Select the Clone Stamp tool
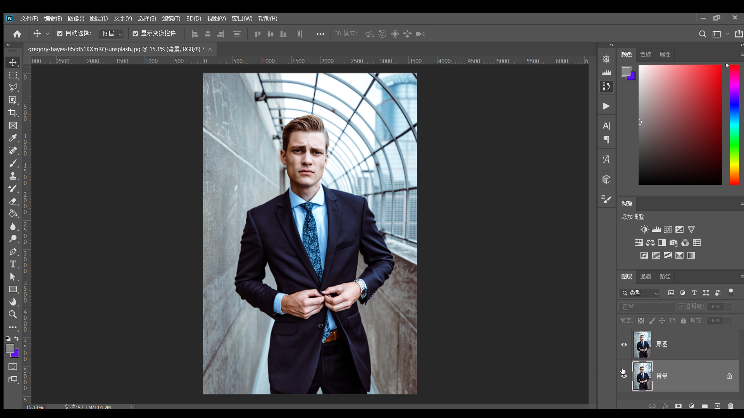Screen dimensions: 744x418 [13, 176]
